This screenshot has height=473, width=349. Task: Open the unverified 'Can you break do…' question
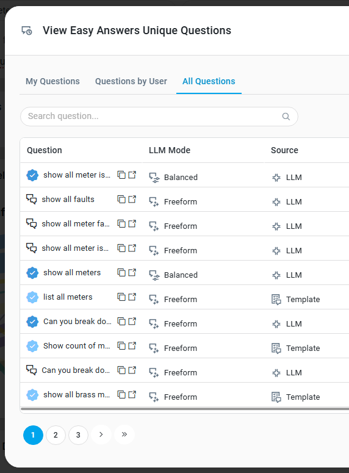click(x=132, y=370)
